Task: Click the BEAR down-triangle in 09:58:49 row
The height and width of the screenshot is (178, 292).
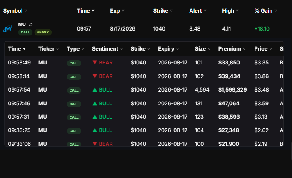Action: coord(95,62)
